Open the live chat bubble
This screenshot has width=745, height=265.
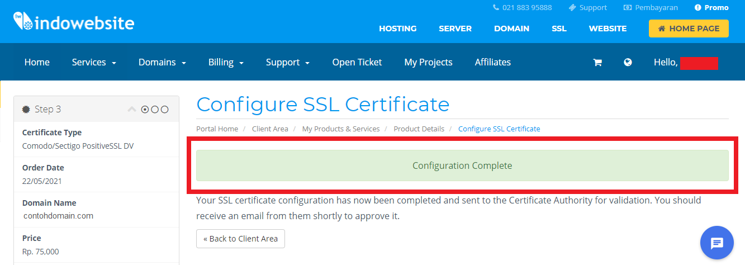coord(717,243)
